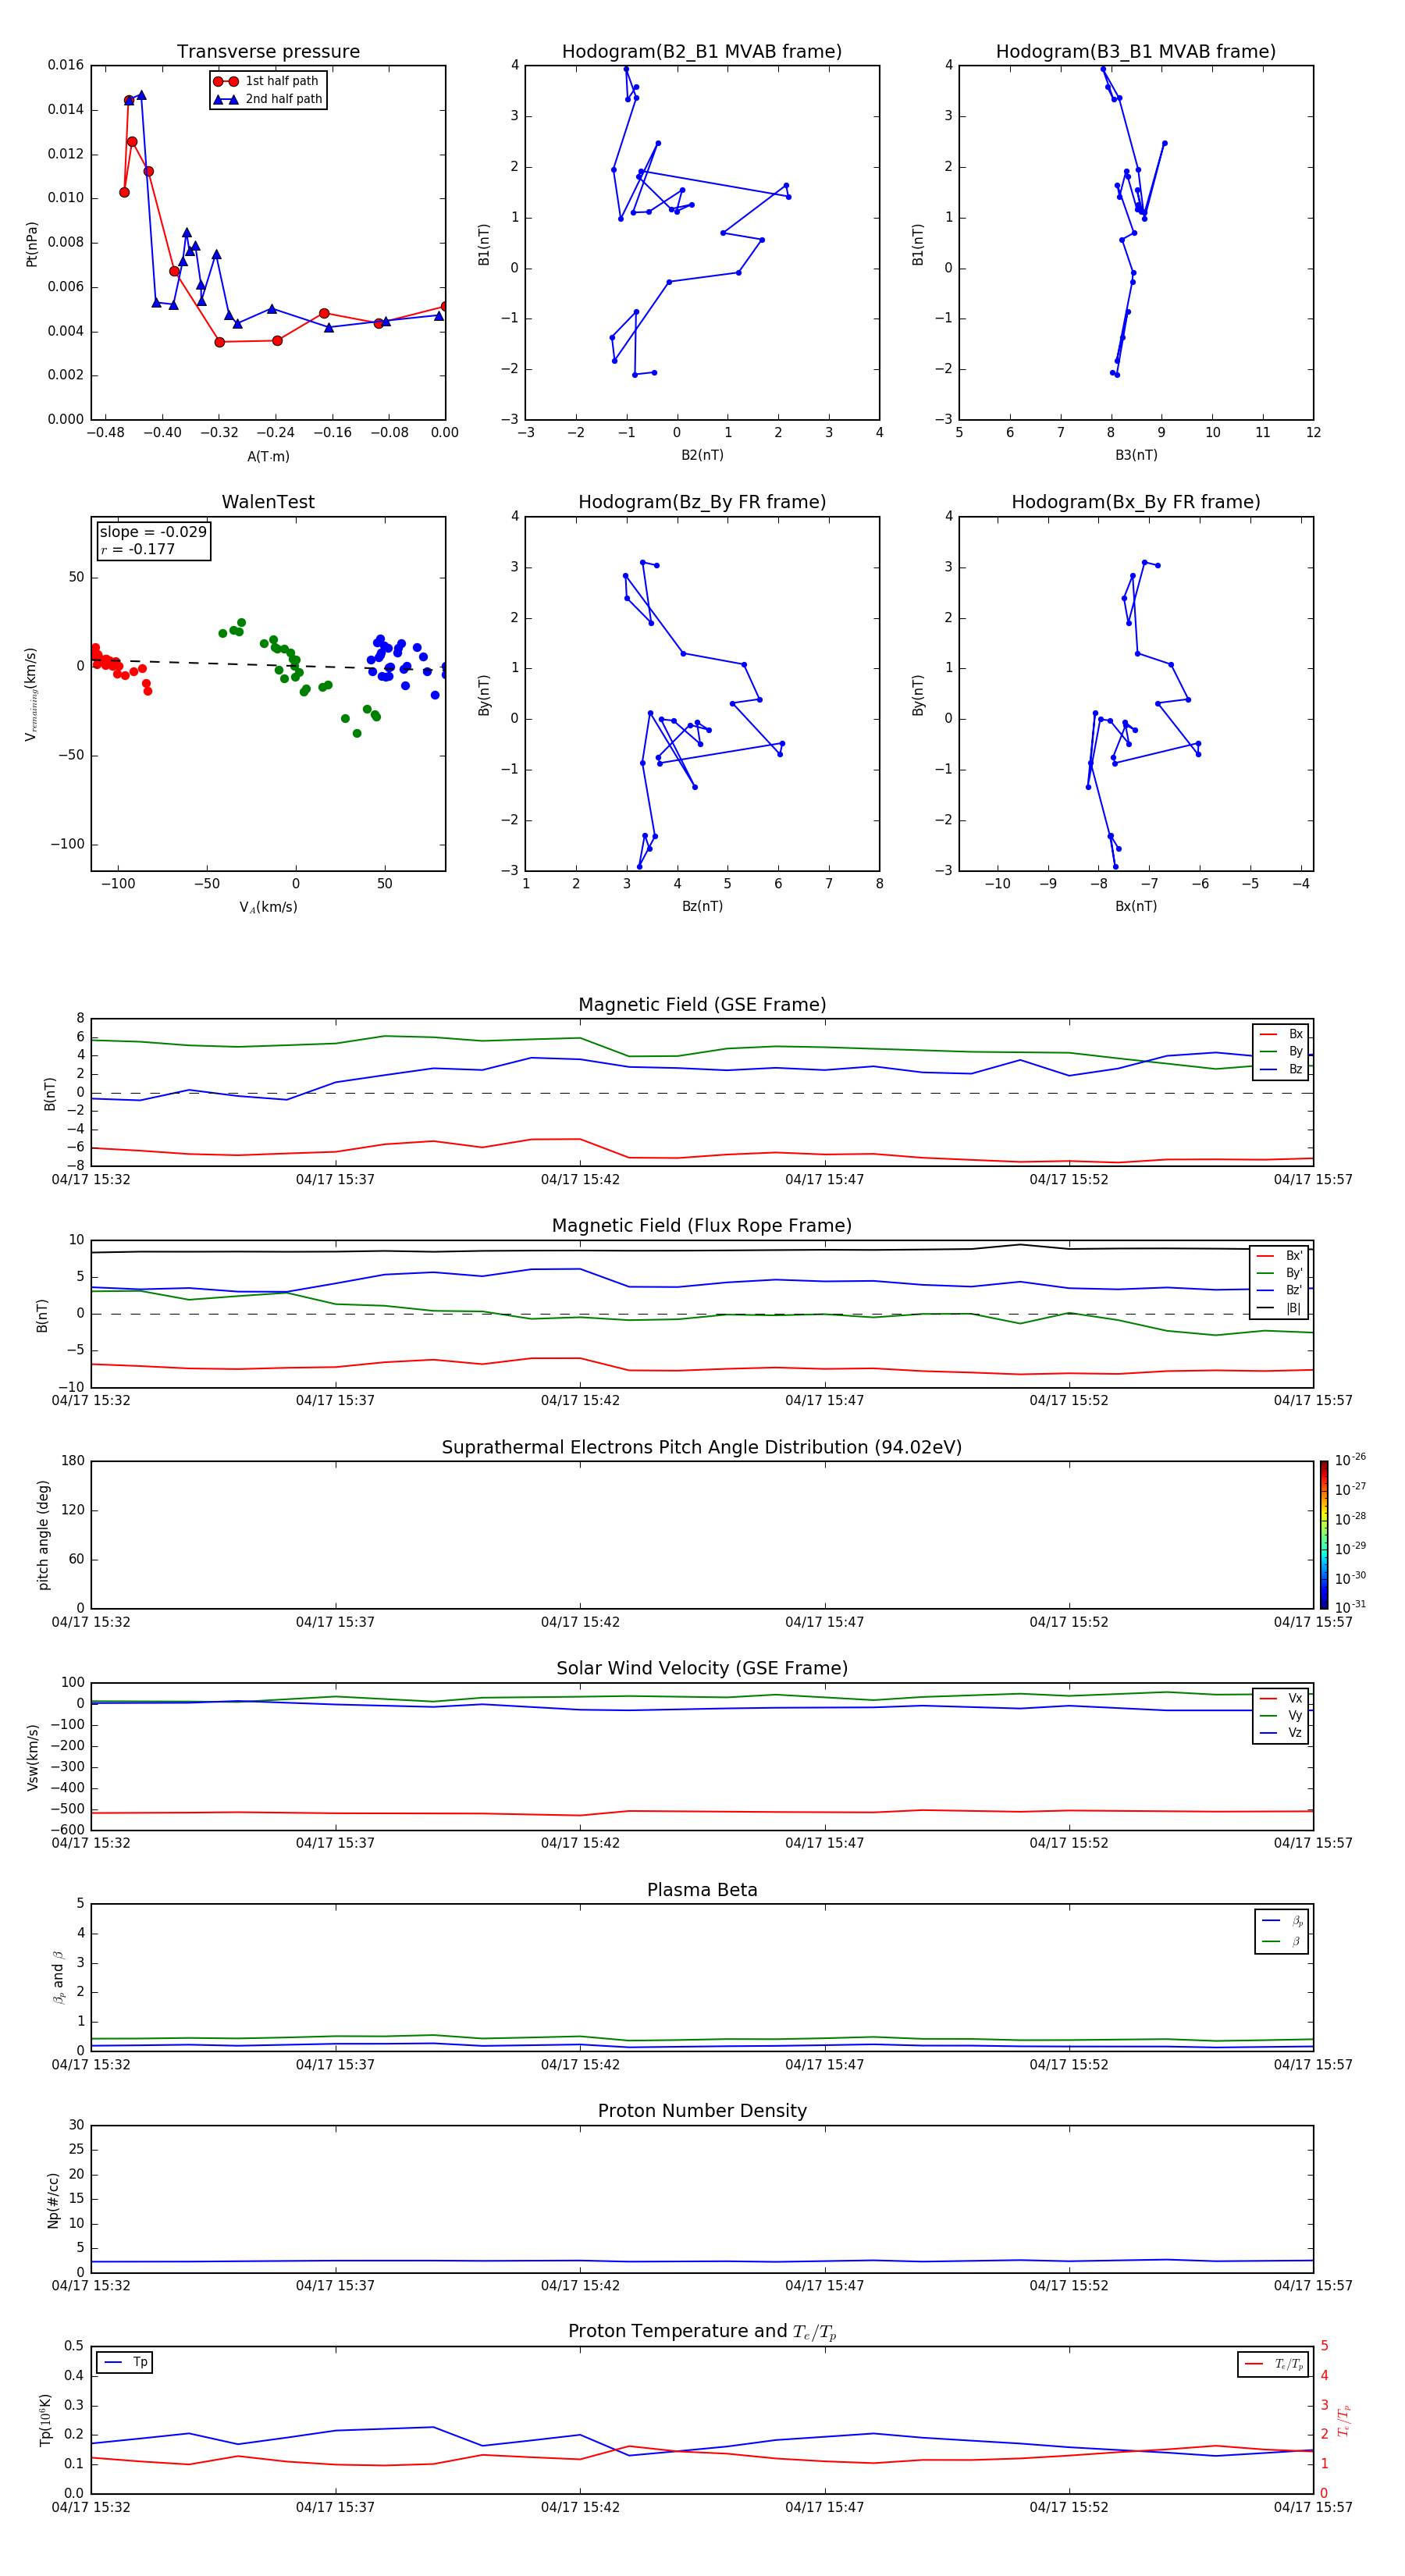Click the 'r = -0.177' annotation
Image resolution: width=1405 pixels, height=2576 pixels.
[138, 549]
